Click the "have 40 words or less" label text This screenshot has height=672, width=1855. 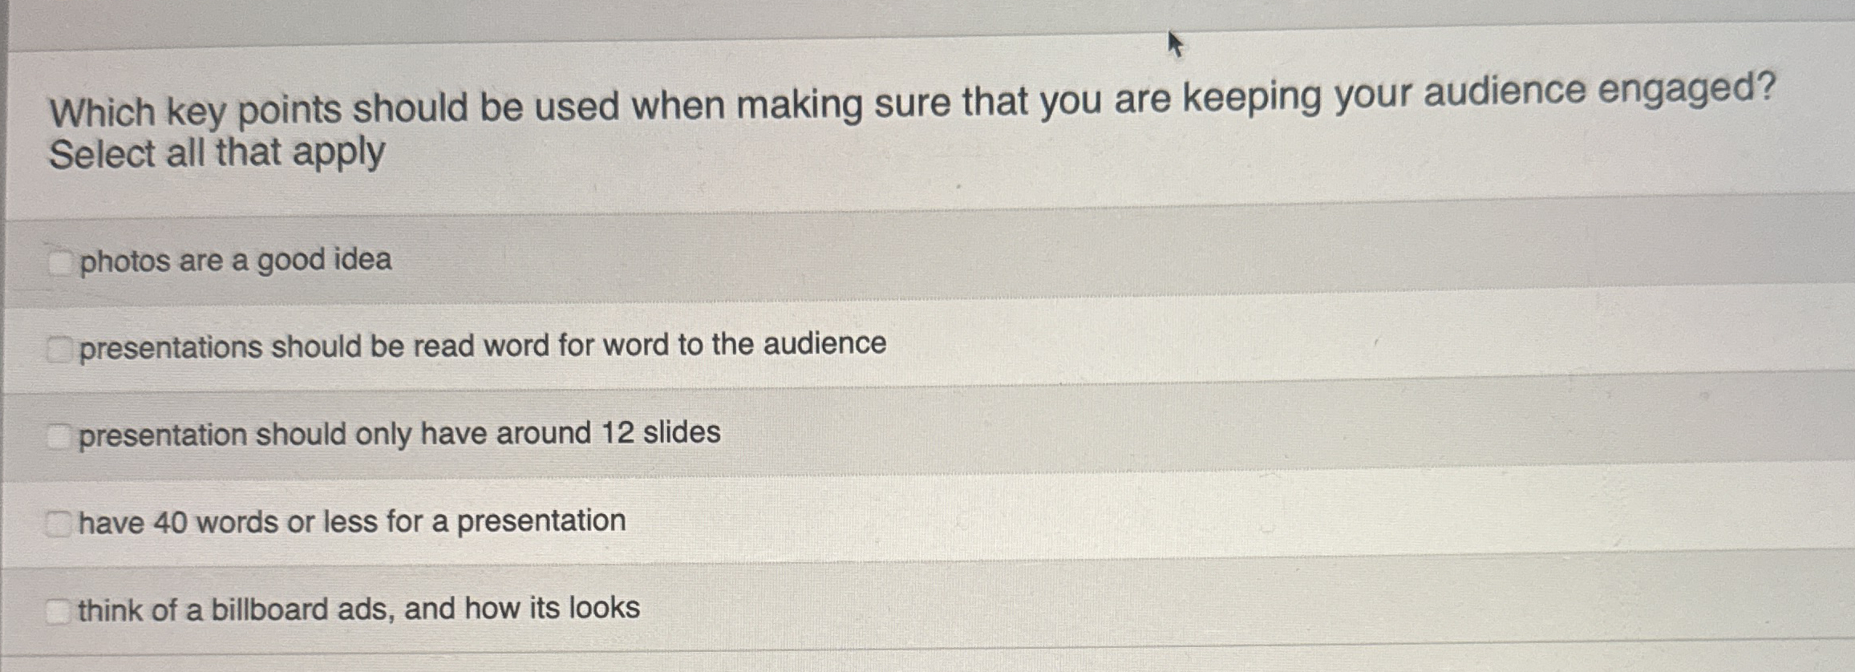tap(349, 521)
